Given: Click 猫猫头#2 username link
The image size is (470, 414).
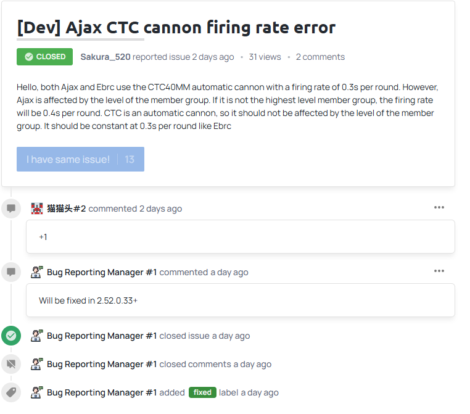Looking at the screenshot, I should tap(67, 209).
